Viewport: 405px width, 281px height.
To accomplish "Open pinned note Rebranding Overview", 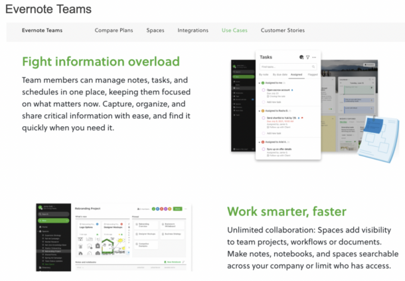I will pyautogui.click(x=145, y=225).
